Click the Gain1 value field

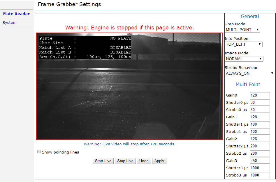[x=260, y=117]
